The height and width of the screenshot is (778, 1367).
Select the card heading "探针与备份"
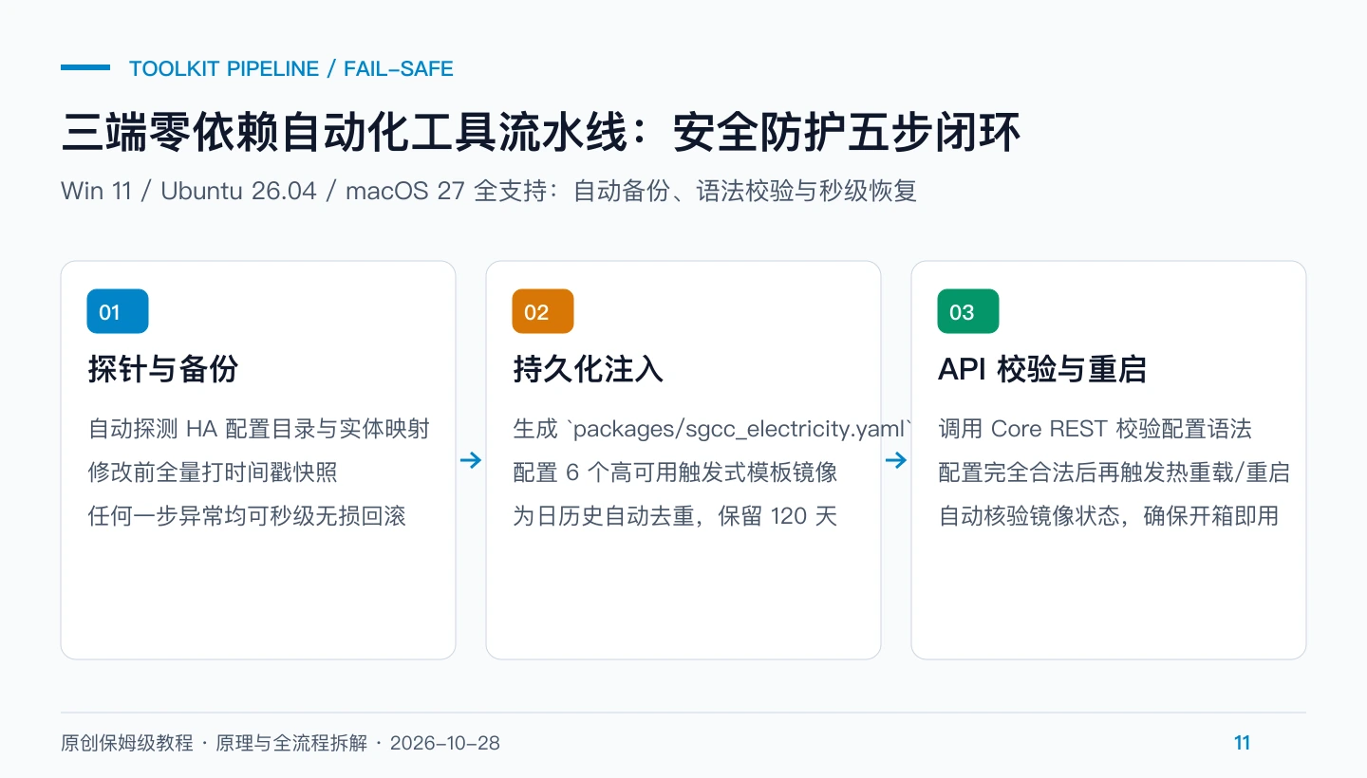click(x=163, y=369)
